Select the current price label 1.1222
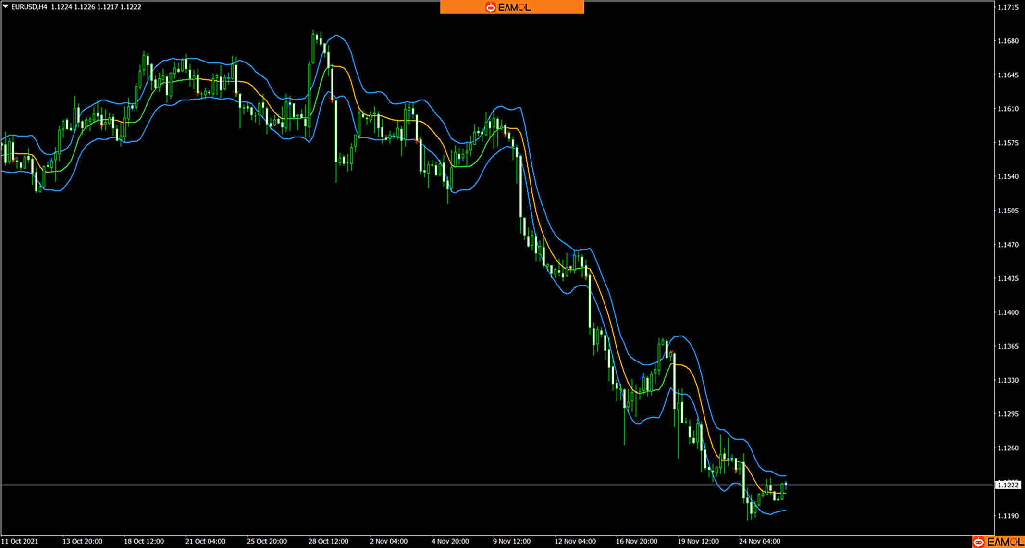1025x548 pixels. pyautogui.click(x=1008, y=485)
